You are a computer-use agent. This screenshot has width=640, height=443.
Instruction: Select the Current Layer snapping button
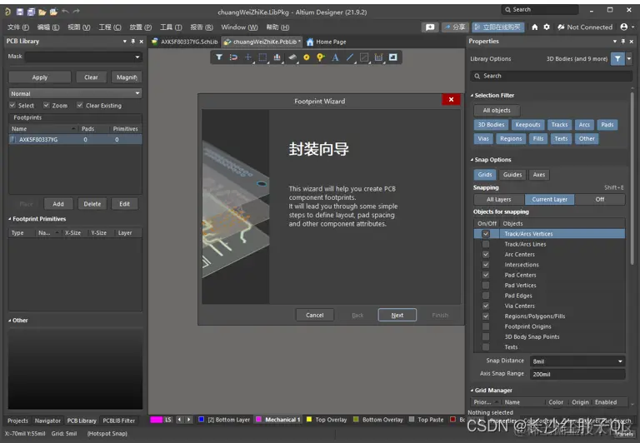549,200
